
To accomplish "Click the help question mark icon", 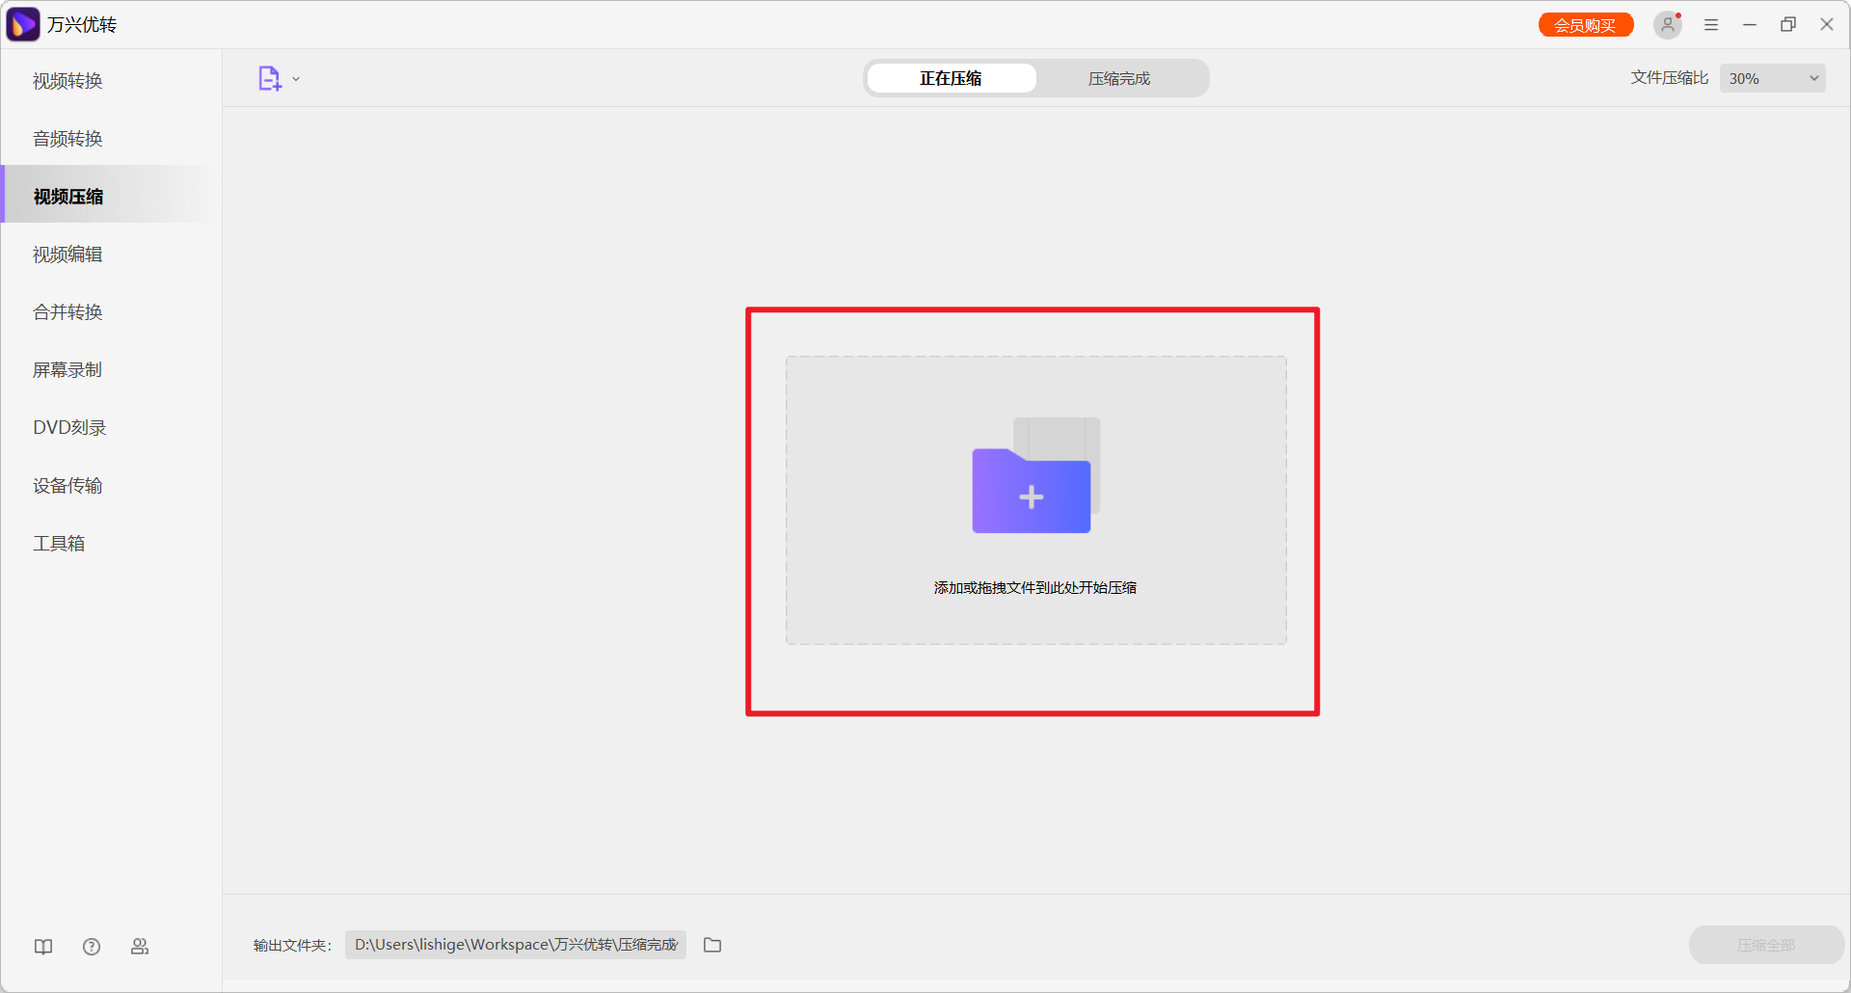I will pos(92,947).
